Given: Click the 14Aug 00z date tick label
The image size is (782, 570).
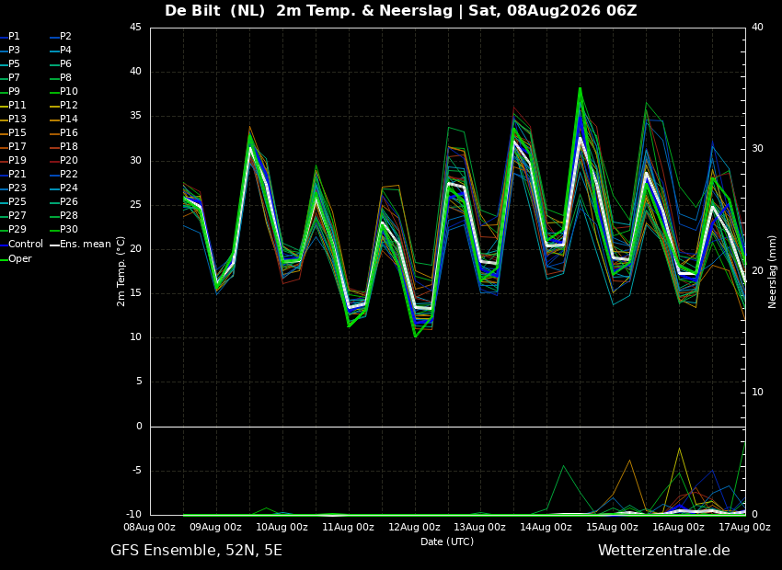Looking at the screenshot, I should 546,527.
